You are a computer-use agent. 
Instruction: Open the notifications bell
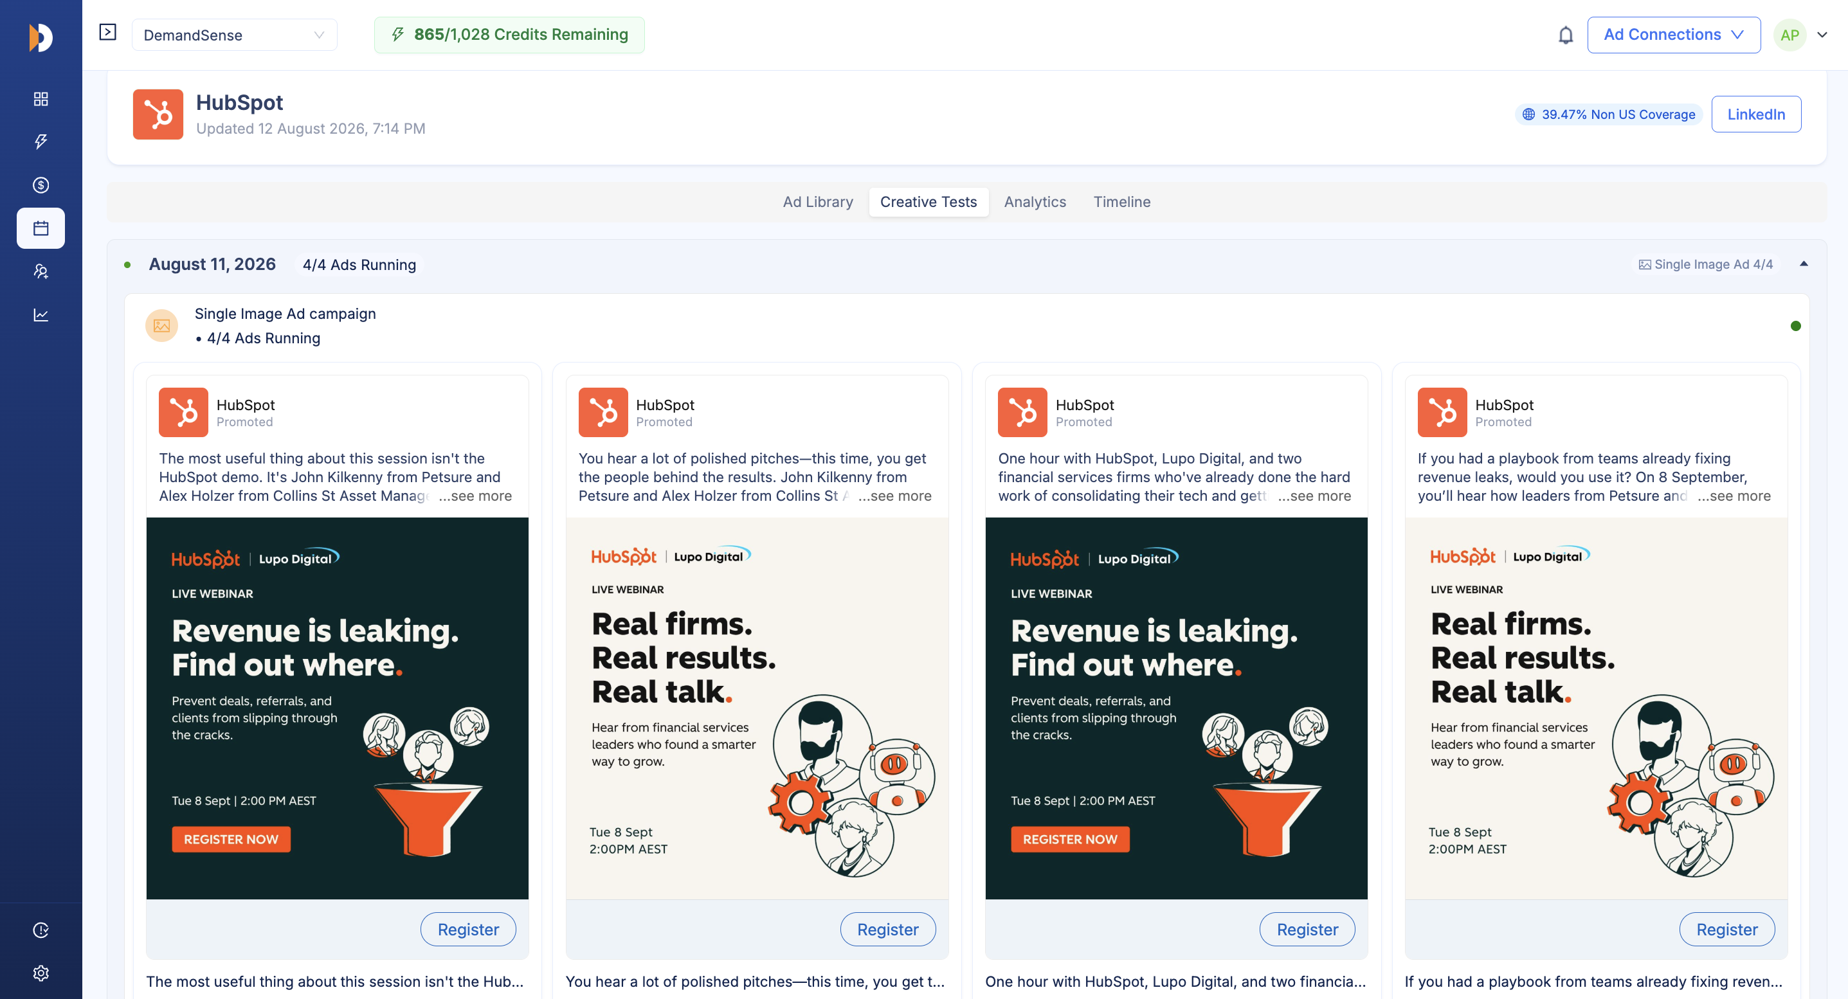pyautogui.click(x=1565, y=35)
